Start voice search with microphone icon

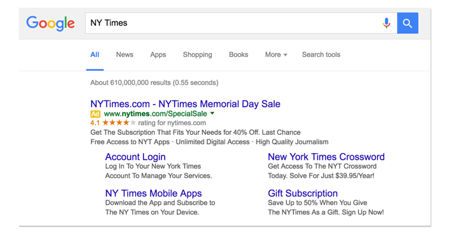pos(386,23)
